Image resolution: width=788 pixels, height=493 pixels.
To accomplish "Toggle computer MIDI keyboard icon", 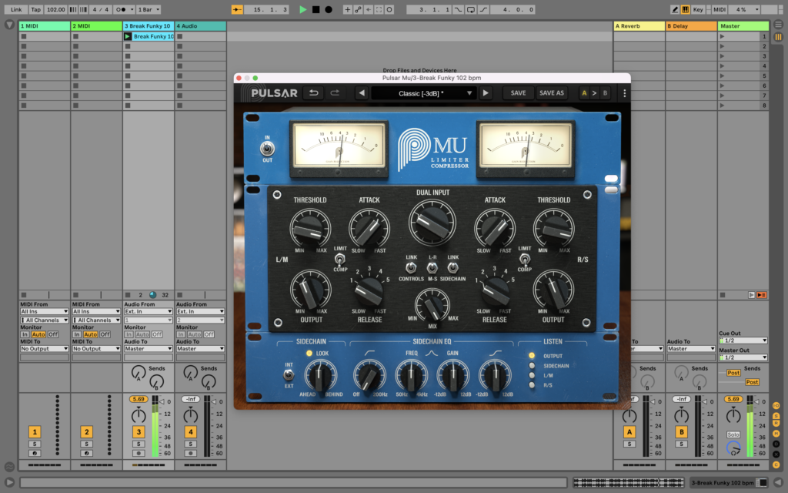I will (685, 9).
